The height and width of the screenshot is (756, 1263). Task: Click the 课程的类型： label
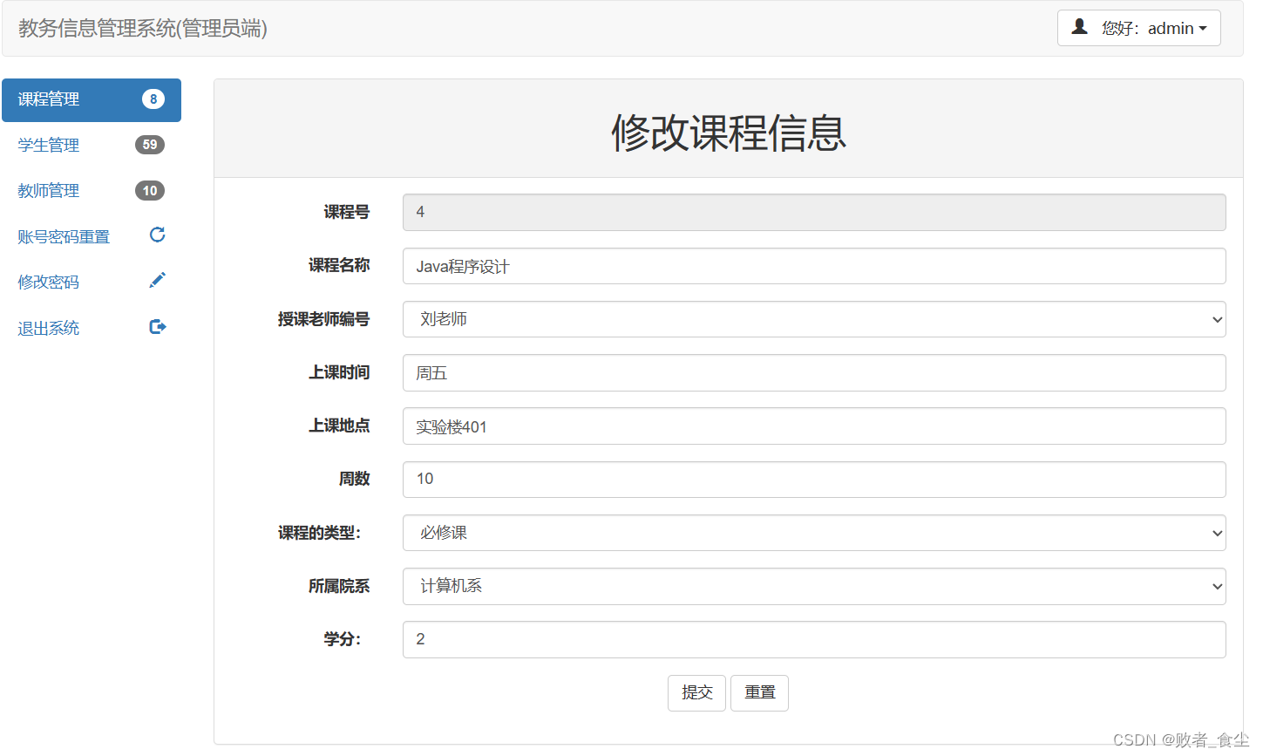pyautogui.click(x=320, y=533)
